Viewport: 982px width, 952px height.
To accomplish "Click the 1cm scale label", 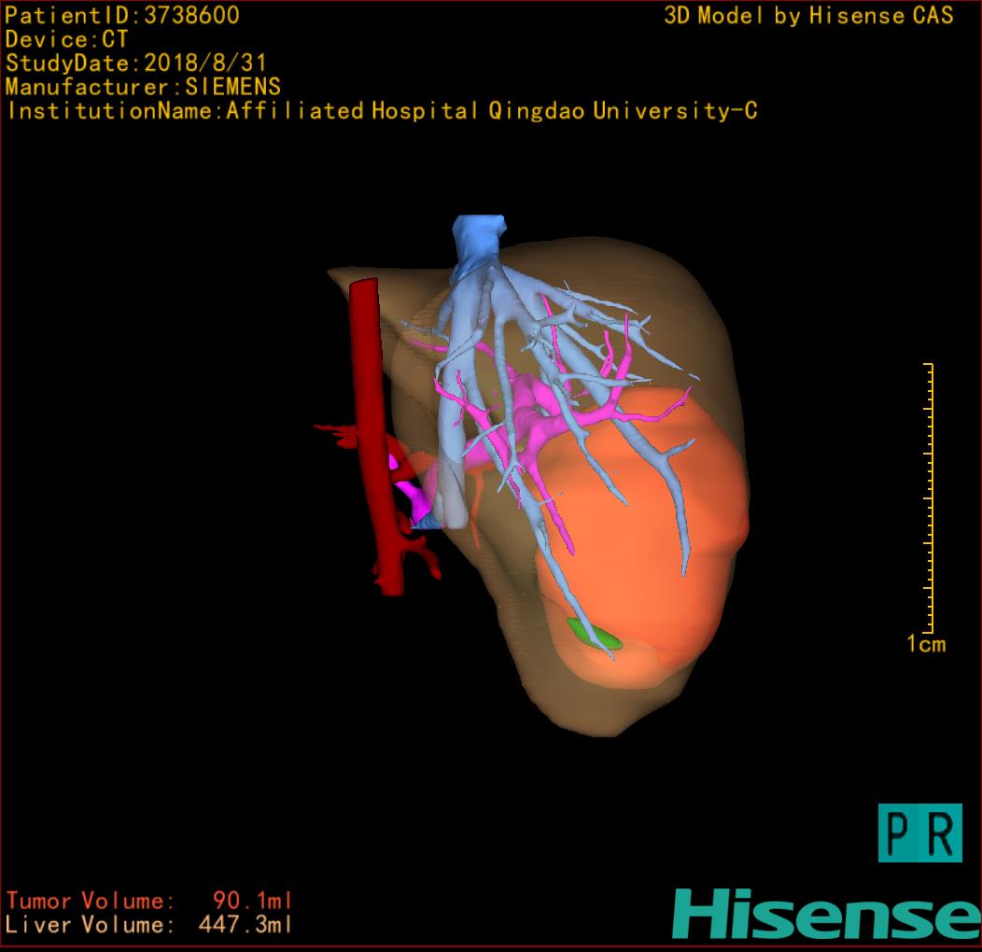I will point(925,644).
